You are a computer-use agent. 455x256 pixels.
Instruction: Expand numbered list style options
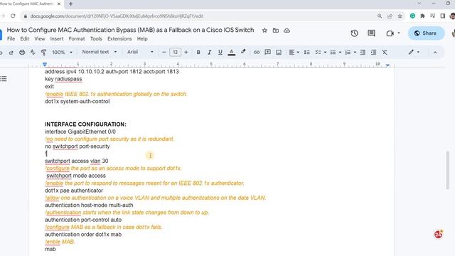[x=355, y=53]
